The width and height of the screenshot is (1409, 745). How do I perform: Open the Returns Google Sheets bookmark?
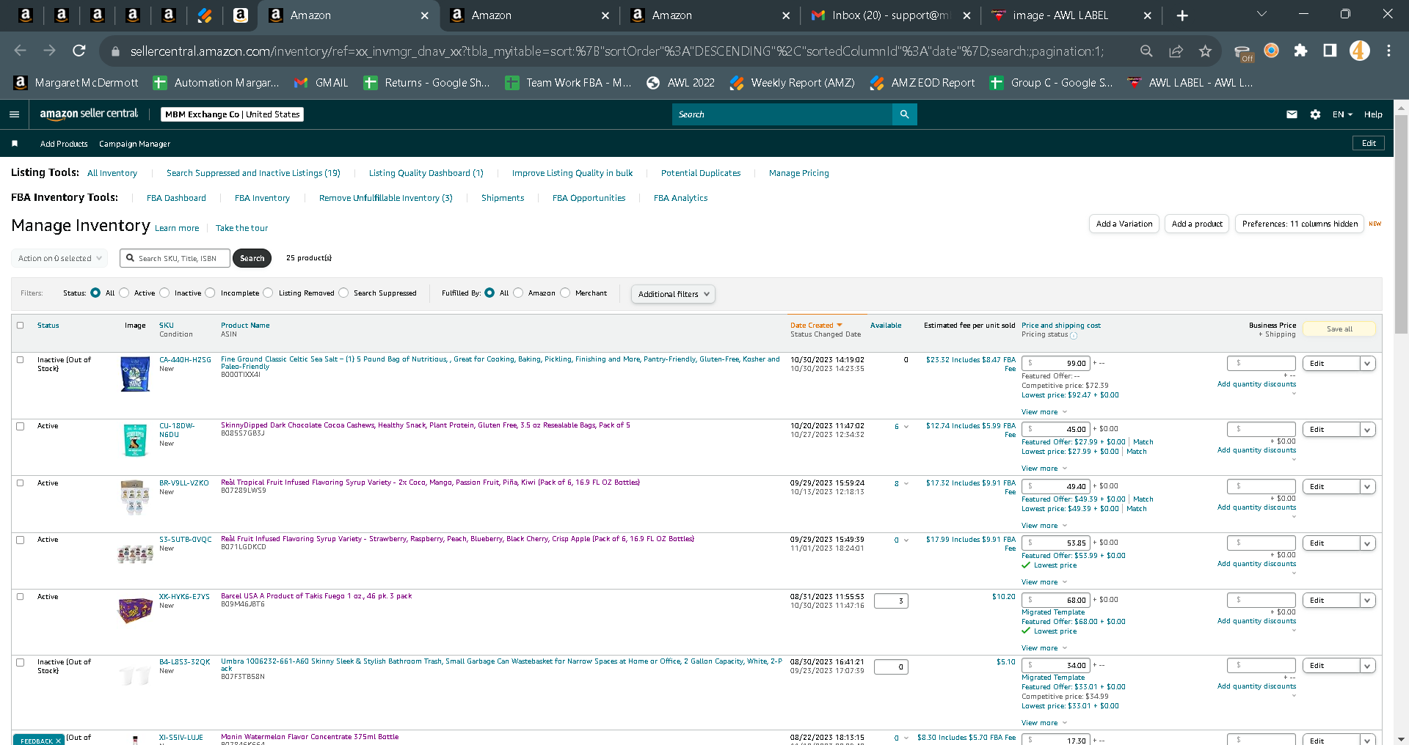(427, 83)
